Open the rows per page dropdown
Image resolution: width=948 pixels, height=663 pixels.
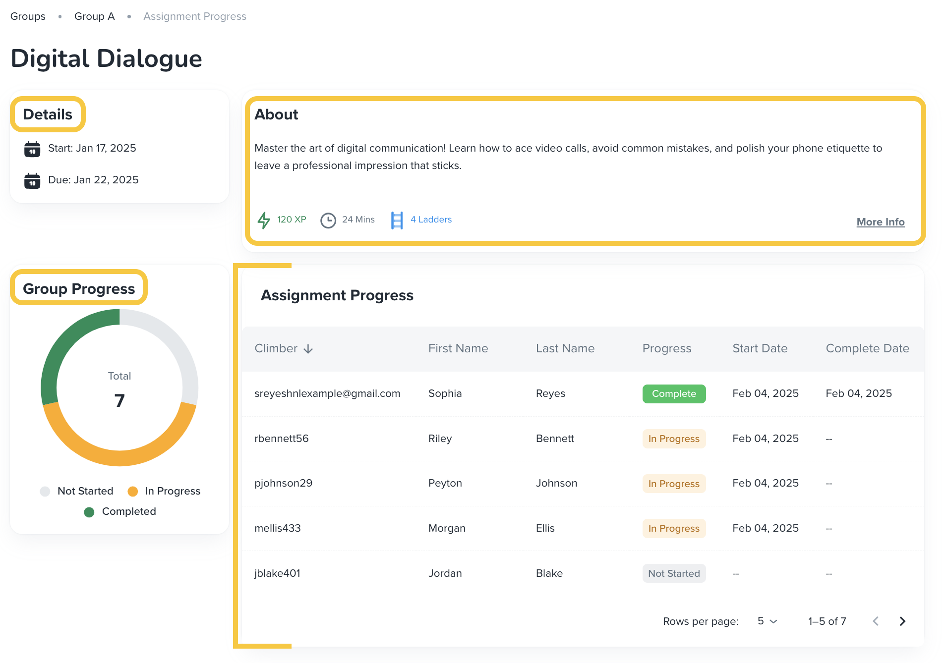pos(767,621)
